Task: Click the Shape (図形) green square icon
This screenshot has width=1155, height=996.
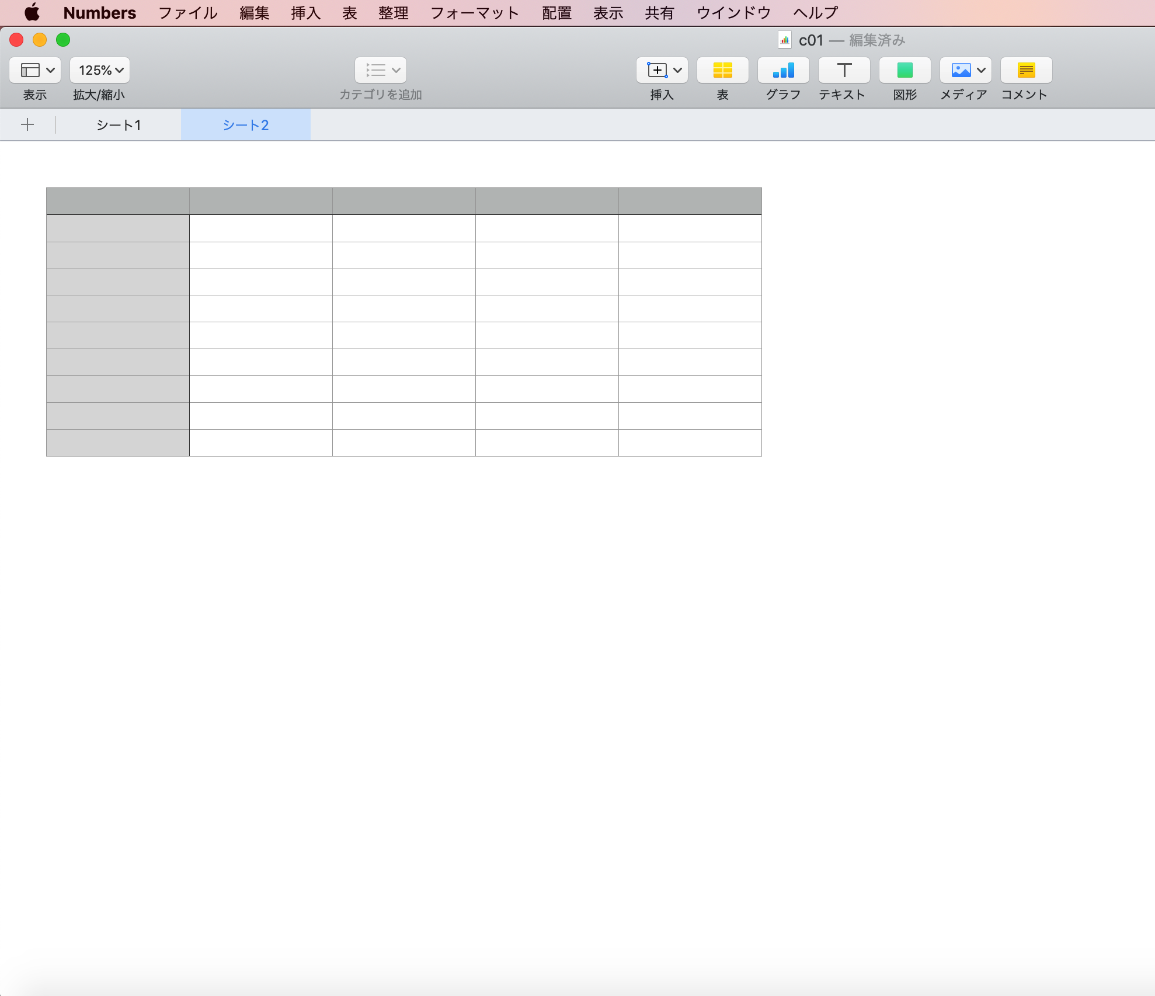Action: pyautogui.click(x=904, y=70)
